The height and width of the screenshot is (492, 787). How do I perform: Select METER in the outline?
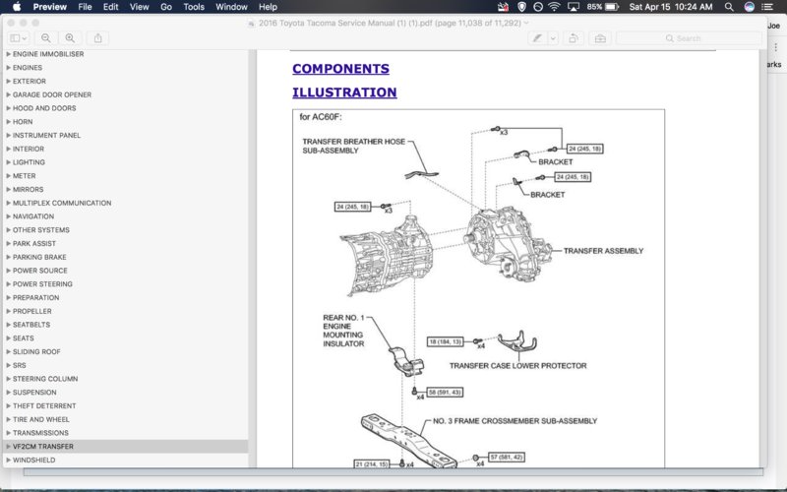pos(24,176)
